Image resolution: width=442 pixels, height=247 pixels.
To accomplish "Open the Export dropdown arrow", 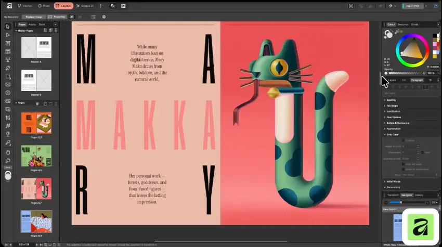I will pyautogui.click(x=426, y=6).
